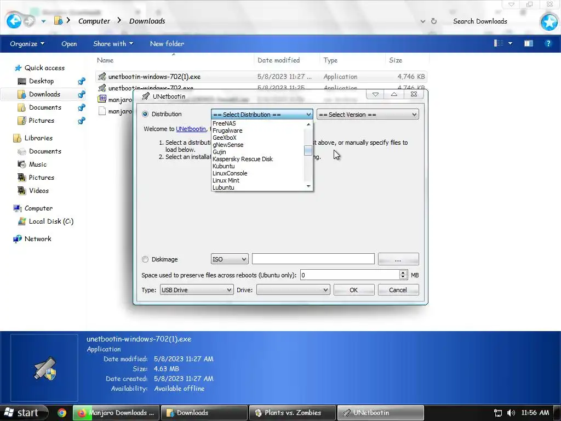
Task: Select Network icon in navigation pane
Action: click(x=17, y=239)
